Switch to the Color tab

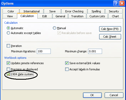coord(11,11)
